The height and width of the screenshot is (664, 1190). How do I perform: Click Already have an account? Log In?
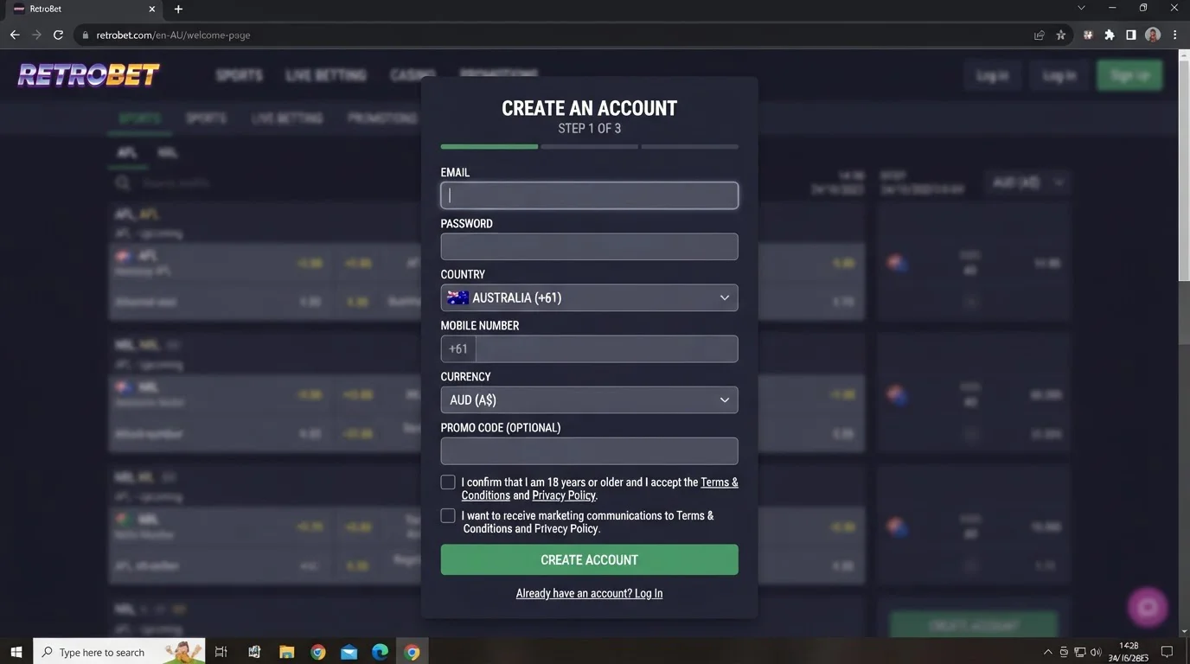click(589, 593)
